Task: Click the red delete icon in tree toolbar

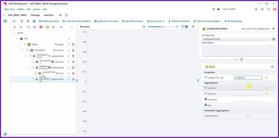Action: 41,27
